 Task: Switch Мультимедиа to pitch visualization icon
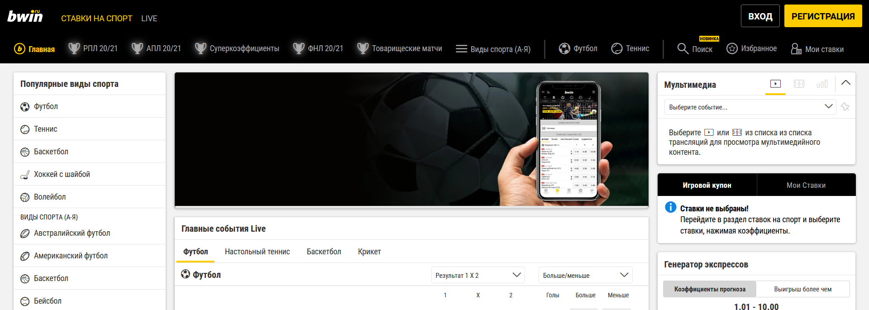point(799,84)
